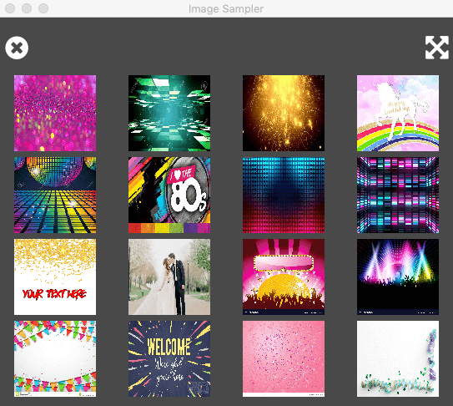Viewport: 453px width, 406px height.
Task: Choose the wedding couple kissing photo
Action: coord(169,277)
